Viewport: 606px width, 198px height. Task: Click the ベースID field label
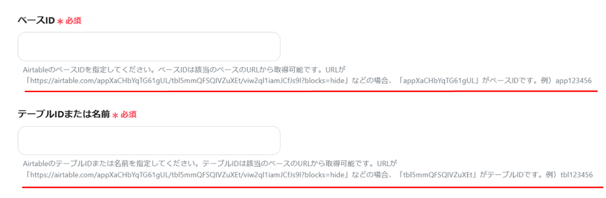36,20
